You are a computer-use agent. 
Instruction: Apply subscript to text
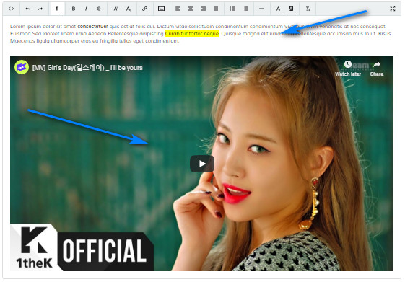coord(129,9)
